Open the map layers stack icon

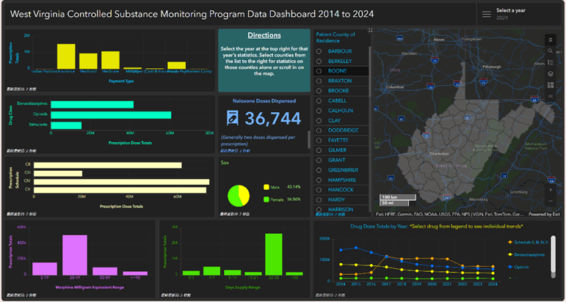point(551,74)
